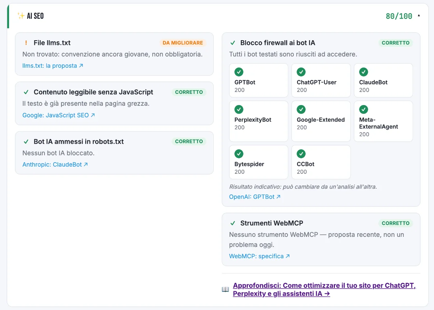Click the green check icon in Bytespider tile
The width and height of the screenshot is (434, 310).
click(239, 154)
